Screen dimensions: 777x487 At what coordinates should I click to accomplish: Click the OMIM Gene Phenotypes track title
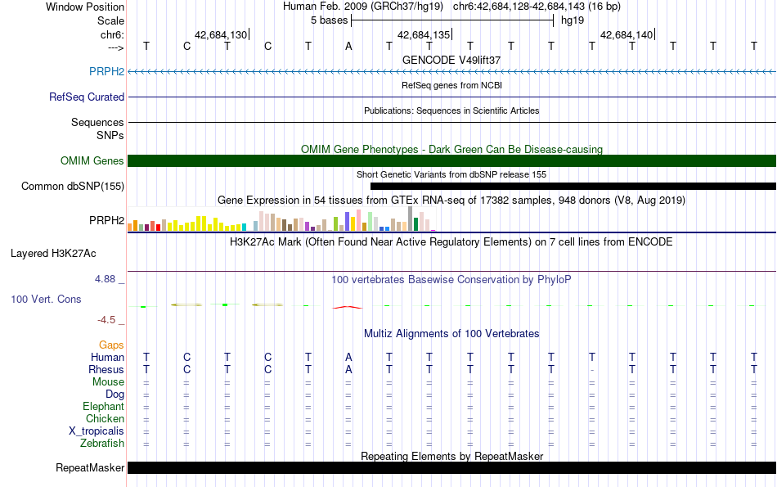pyautogui.click(x=451, y=149)
